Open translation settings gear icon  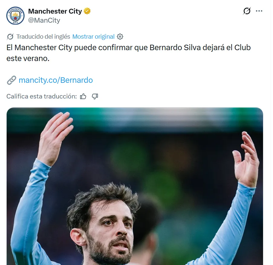point(120,37)
